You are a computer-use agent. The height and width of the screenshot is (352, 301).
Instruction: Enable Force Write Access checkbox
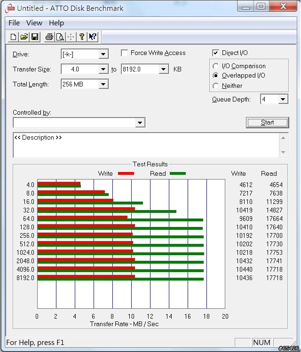click(x=125, y=53)
